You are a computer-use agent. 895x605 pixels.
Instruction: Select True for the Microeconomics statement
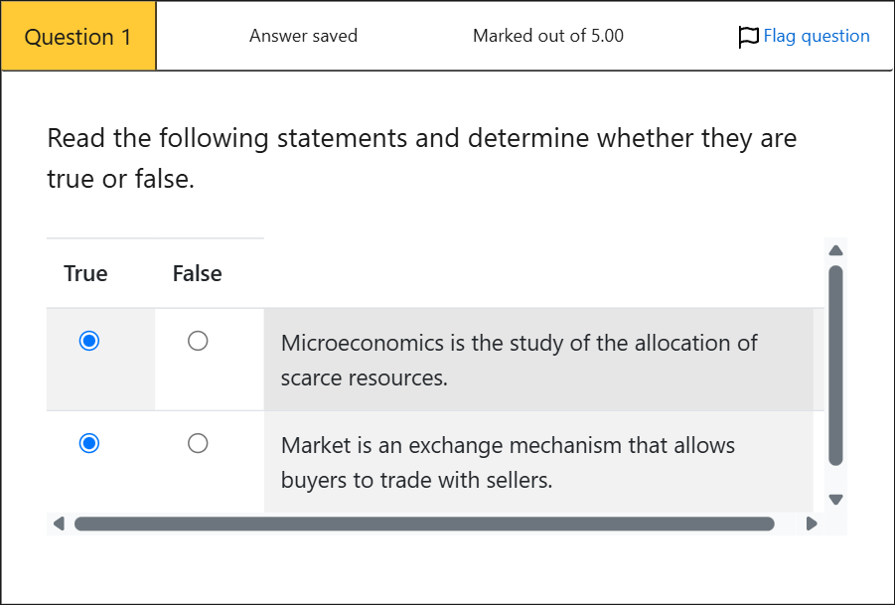click(x=90, y=341)
